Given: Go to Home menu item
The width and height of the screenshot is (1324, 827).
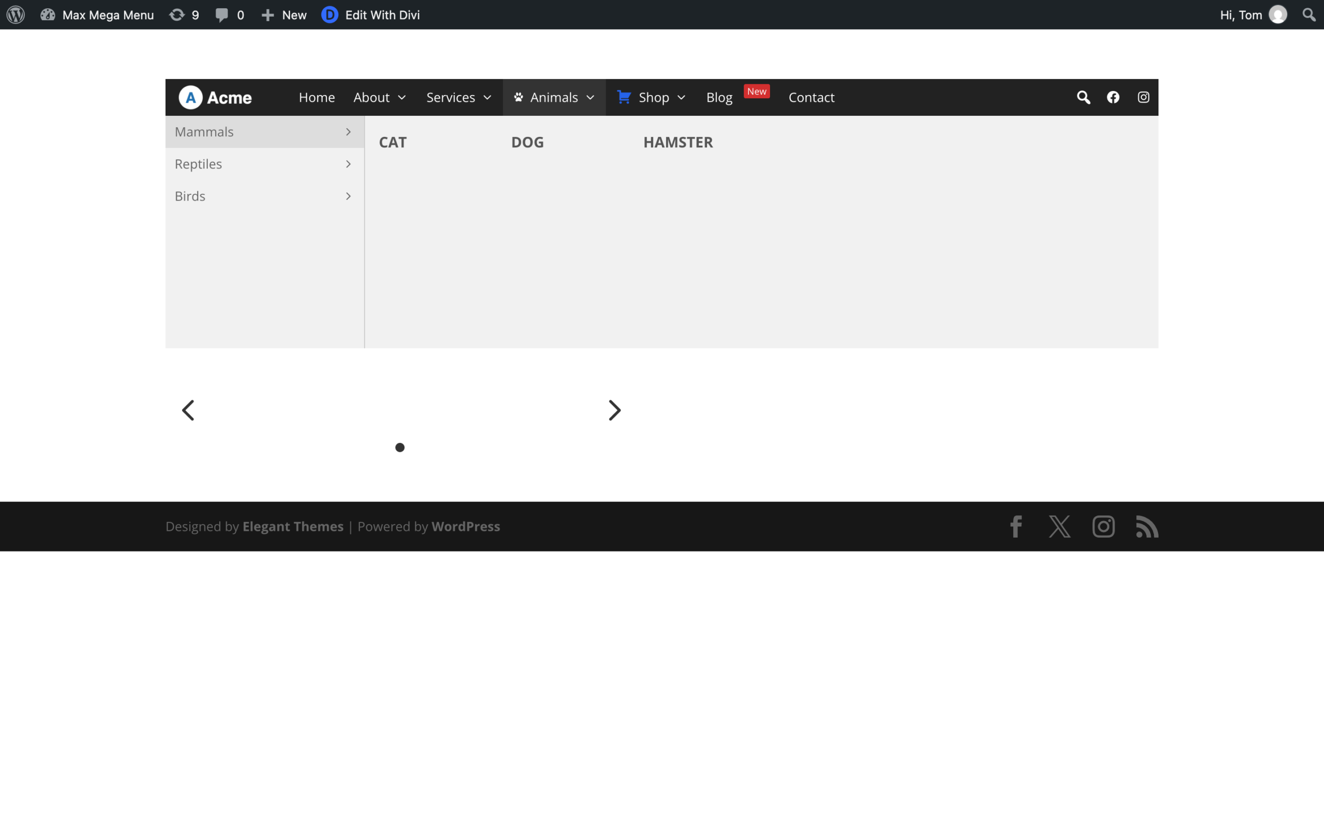Looking at the screenshot, I should (317, 97).
